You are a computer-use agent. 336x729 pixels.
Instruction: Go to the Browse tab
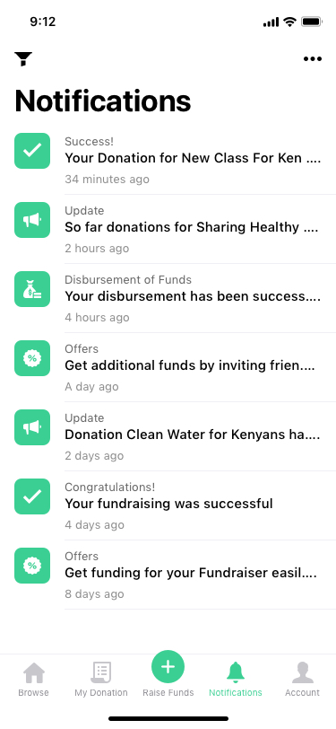tap(33, 679)
